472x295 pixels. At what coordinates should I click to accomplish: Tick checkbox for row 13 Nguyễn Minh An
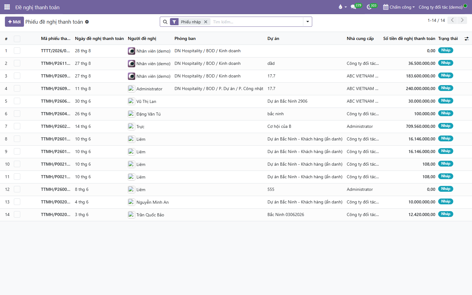17,202
